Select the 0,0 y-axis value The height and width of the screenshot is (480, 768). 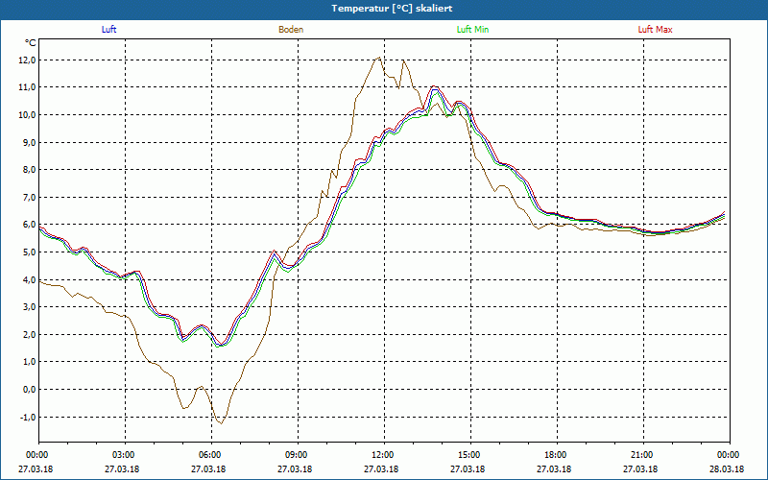(x=29, y=390)
